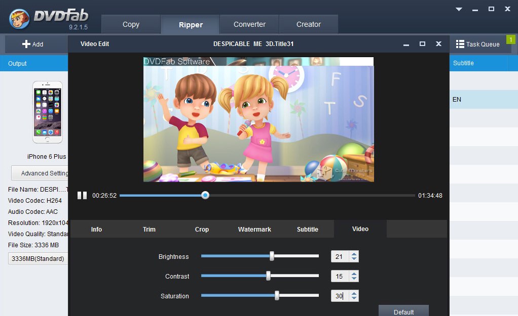Viewport: 518px width, 316px height.
Task: Select the Video adjustments tab
Action: (x=360, y=229)
